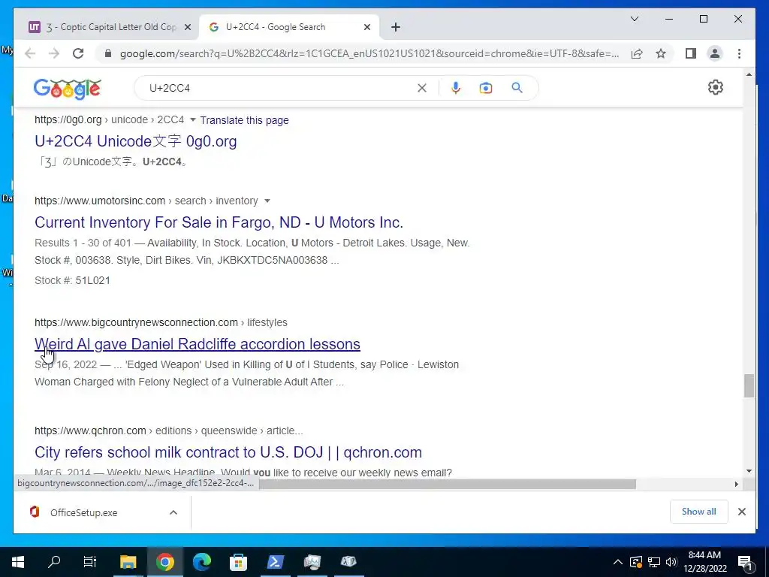Open network icon in system tray

click(654, 562)
